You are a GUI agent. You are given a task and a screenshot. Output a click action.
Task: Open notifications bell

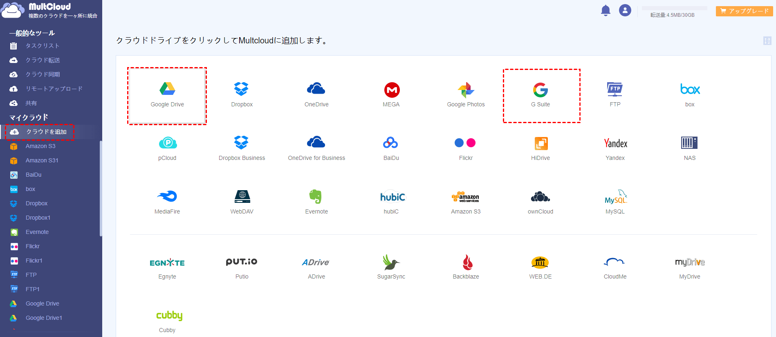606,10
